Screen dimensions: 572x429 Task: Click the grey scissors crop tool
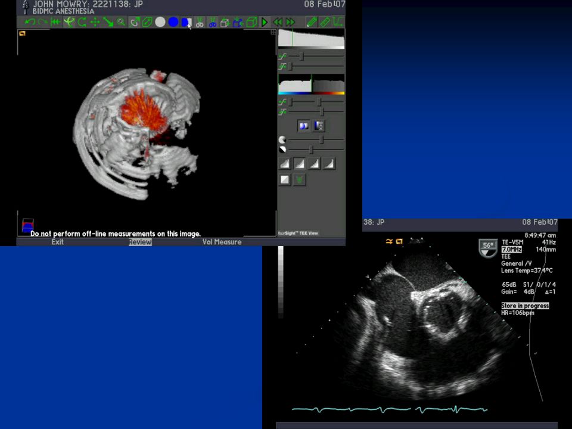click(200, 22)
